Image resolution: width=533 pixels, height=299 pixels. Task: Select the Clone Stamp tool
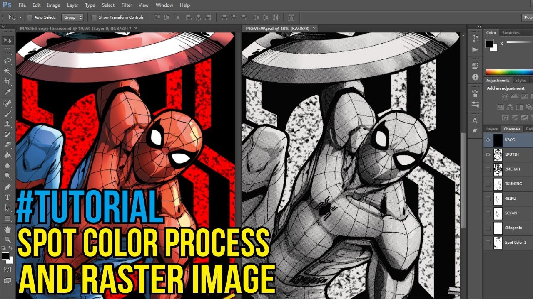point(7,124)
